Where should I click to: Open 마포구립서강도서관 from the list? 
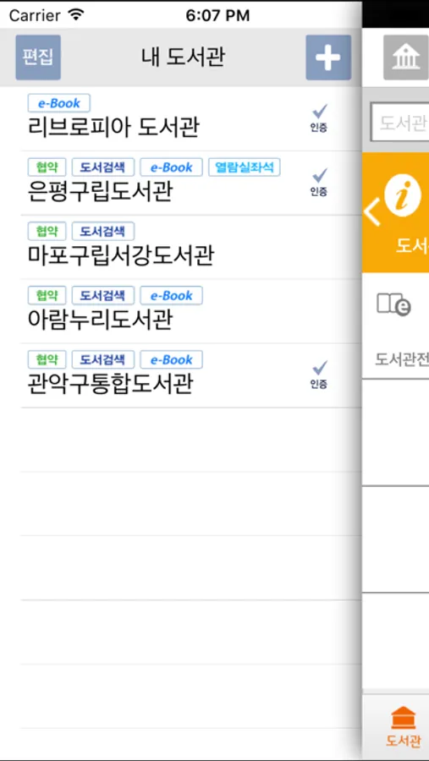click(x=190, y=247)
